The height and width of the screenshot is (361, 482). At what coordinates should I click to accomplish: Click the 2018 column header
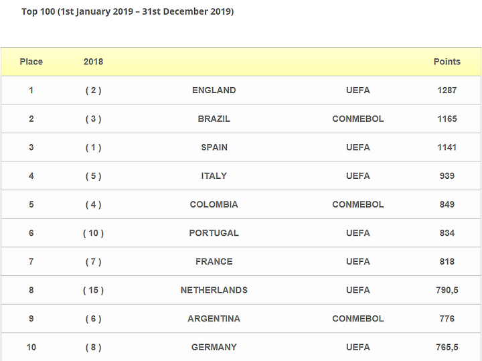click(93, 62)
